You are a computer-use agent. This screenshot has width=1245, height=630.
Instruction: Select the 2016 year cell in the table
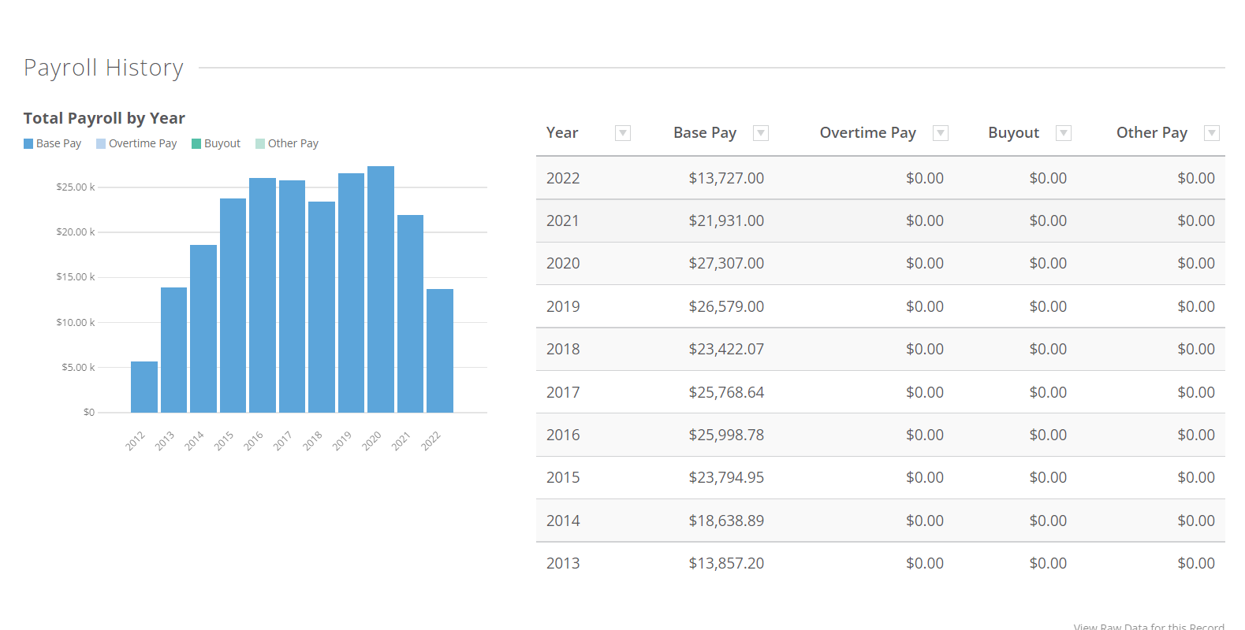(x=563, y=435)
